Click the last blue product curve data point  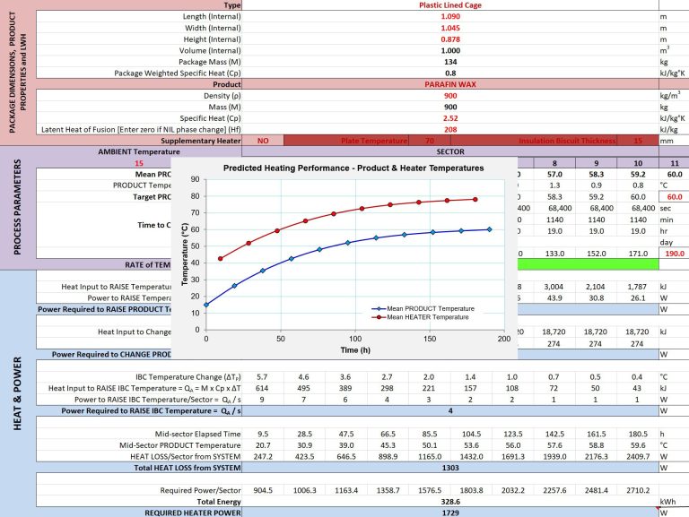(x=490, y=229)
